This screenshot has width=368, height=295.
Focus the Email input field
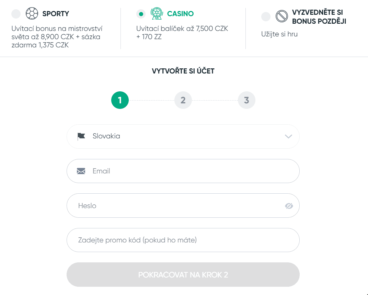point(183,171)
